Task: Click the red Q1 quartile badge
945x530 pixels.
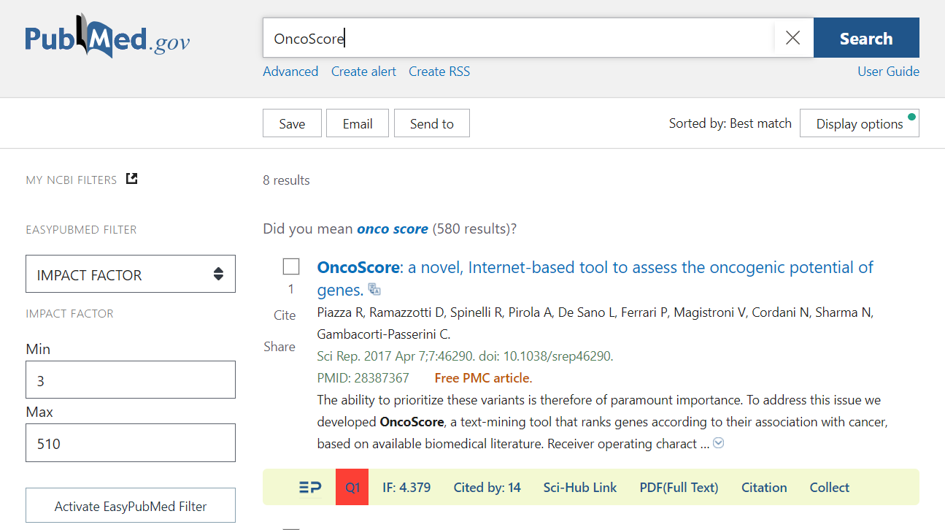Action: coord(352,488)
